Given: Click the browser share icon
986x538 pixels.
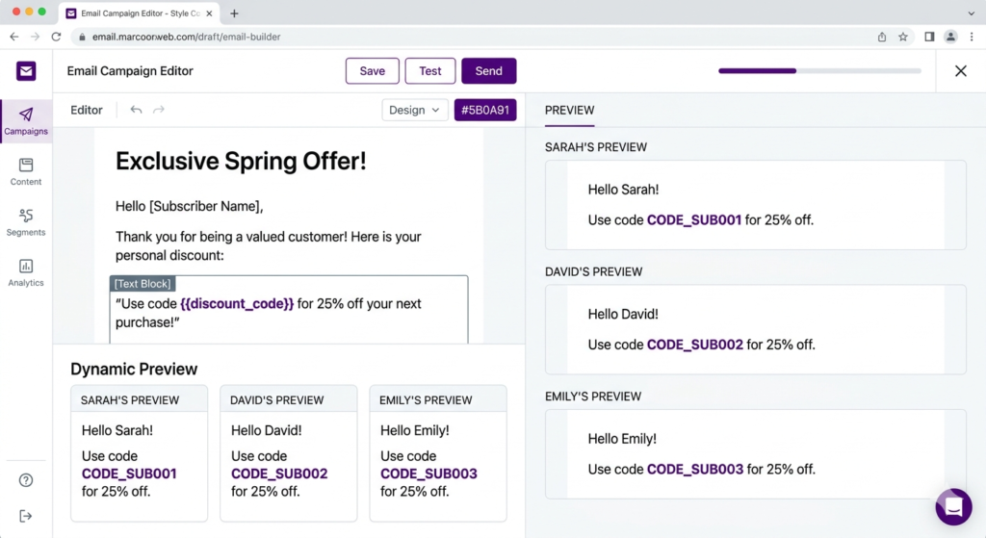Looking at the screenshot, I should [882, 37].
